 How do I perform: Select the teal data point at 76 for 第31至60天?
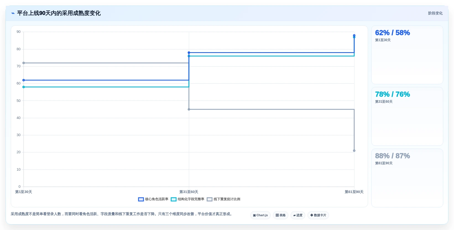tap(189, 56)
